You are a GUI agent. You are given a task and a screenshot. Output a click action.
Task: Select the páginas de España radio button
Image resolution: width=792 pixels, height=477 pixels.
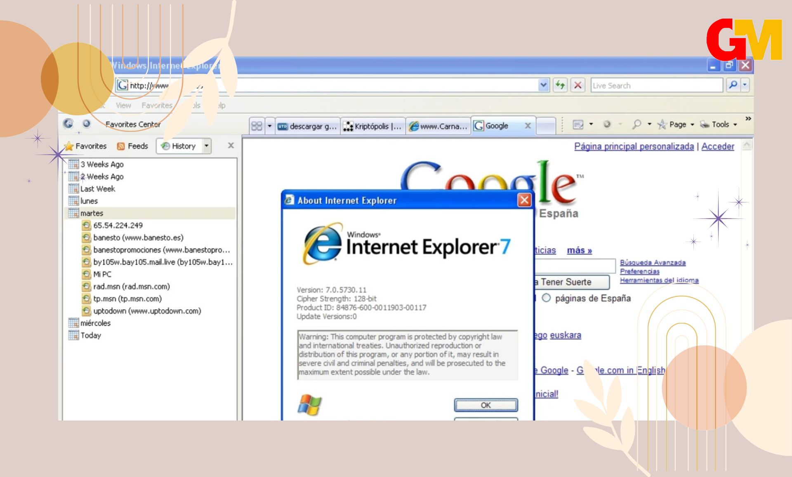pos(546,298)
